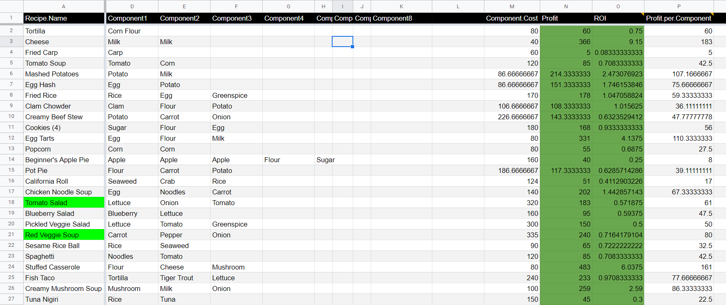
Task: Select component cost 335 for Red Veggie Soup
Action: 512,235
